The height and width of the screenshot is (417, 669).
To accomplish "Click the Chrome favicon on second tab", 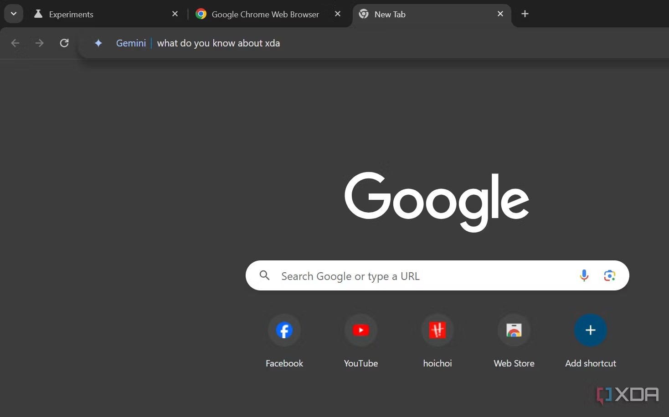I will (201, 14).
